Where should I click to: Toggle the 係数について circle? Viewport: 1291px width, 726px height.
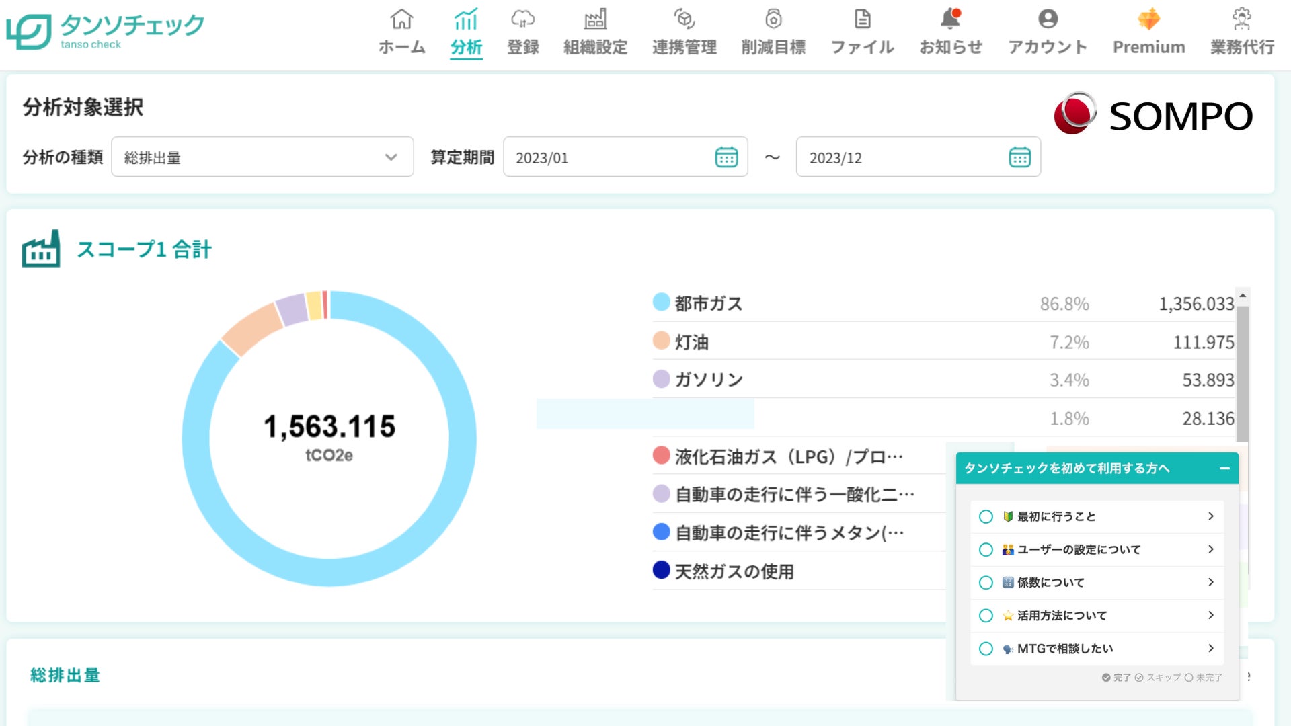(986, 583)
